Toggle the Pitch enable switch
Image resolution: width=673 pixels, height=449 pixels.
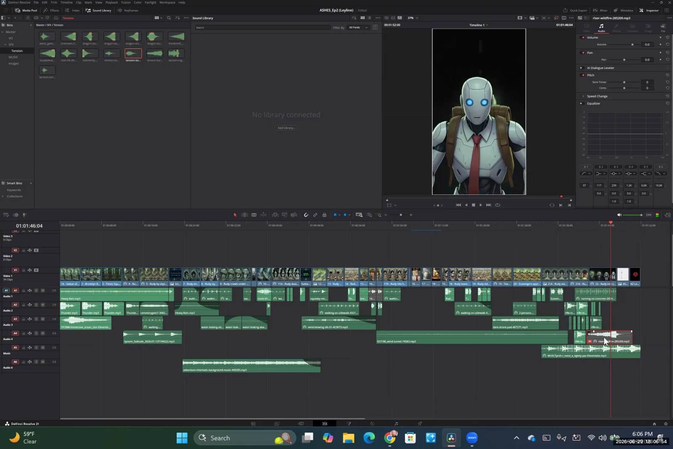583,75
